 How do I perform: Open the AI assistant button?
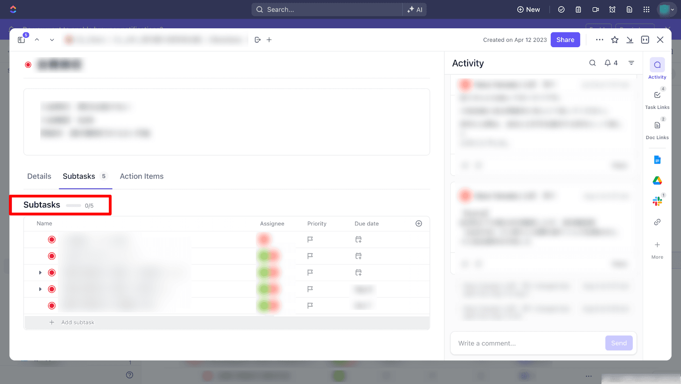(415, 9)
